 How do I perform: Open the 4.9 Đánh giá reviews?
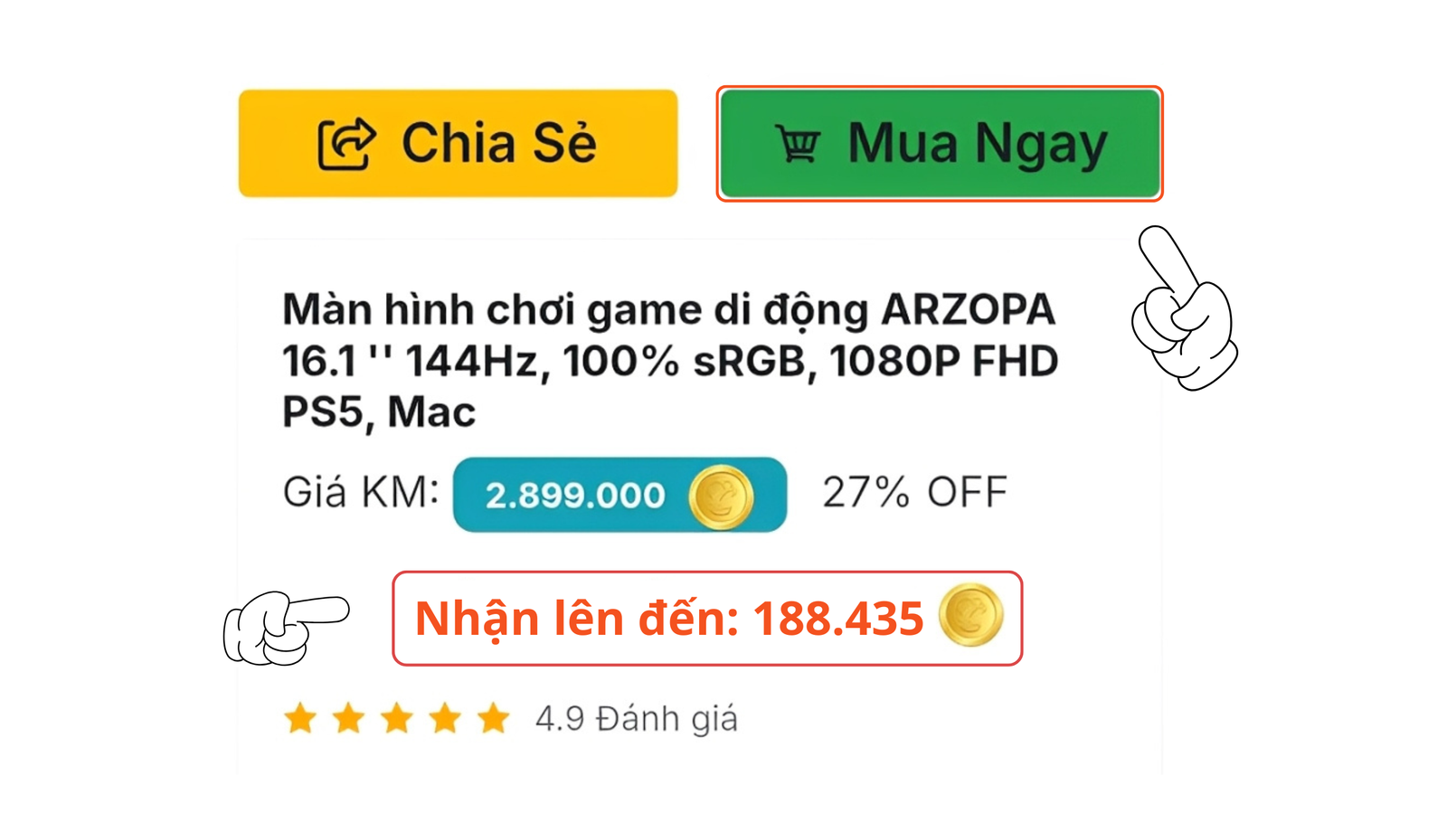(x=636, y=718)
